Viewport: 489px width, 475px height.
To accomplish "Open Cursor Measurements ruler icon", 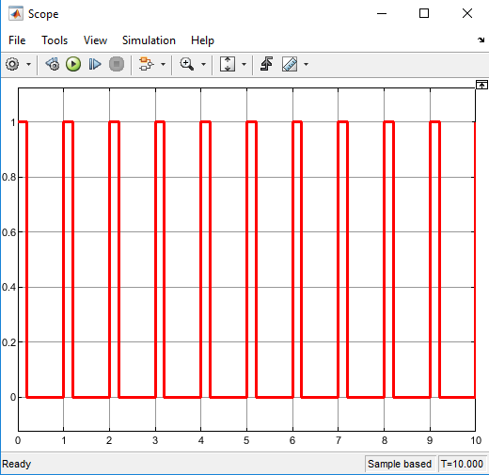I will pos(290,64).
